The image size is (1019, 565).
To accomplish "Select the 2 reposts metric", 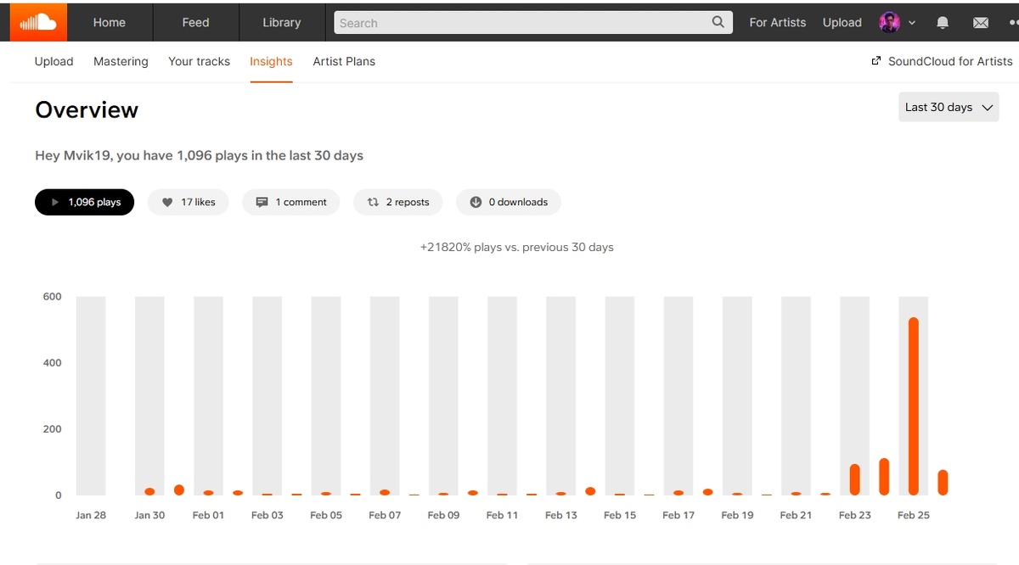I will click(397, 202).
